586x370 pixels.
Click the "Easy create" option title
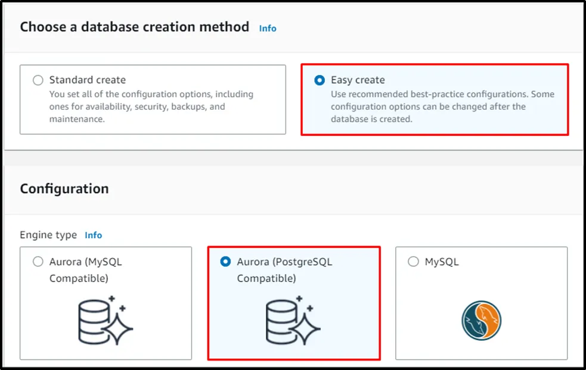click(x=358, y=80)
